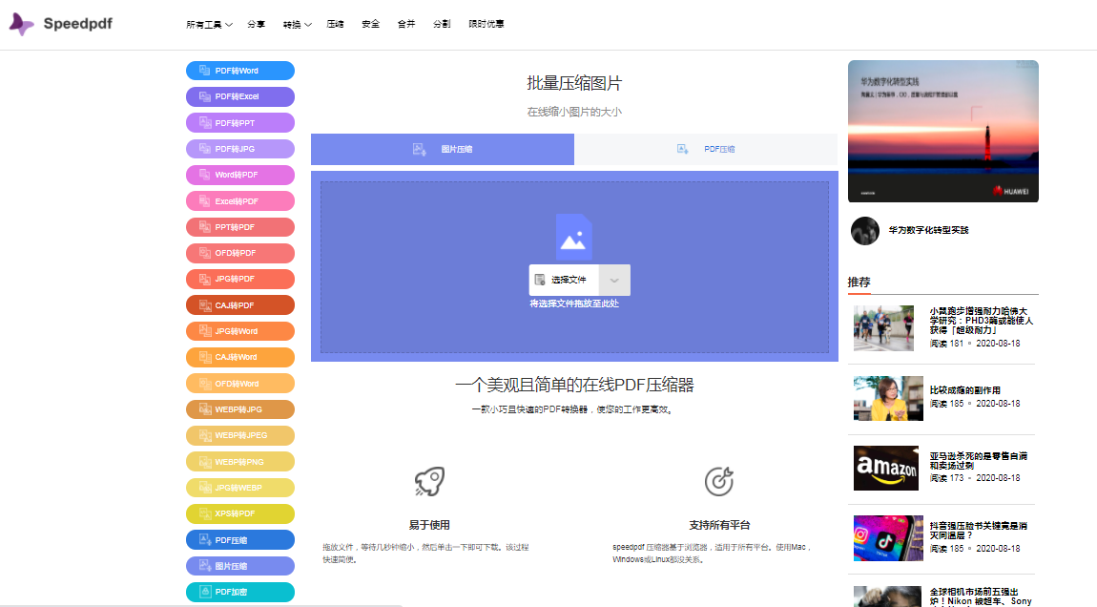Open the 比较成瘾的副作用 article link
This screenshot has height=607, width=1097.
coord(964,390)
